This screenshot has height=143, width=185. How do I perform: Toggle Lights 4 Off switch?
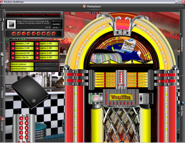coord(47,58)
